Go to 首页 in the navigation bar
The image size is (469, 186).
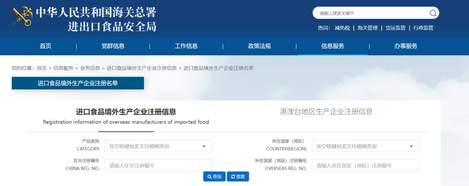point(46,46)
